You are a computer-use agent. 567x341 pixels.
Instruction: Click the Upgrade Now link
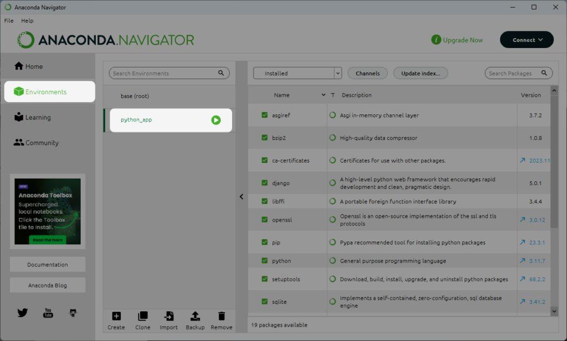pos(463,40)
